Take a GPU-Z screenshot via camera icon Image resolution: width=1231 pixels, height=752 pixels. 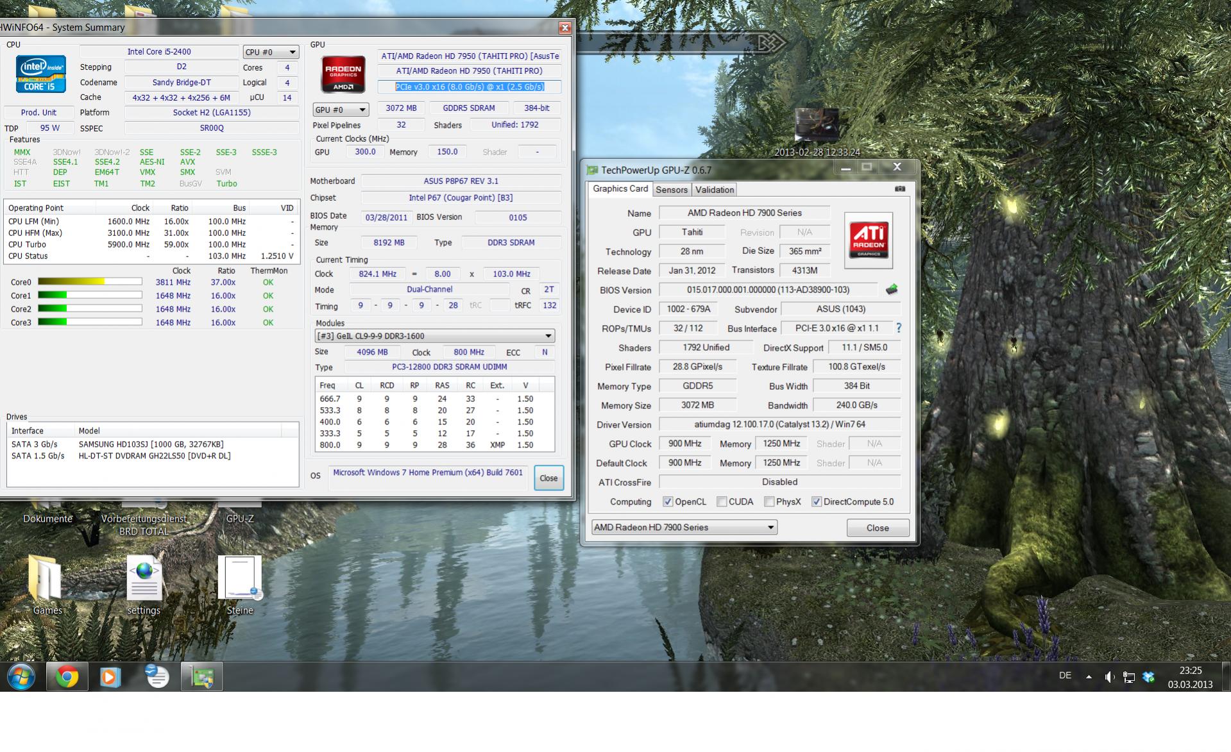tap(900, 189)
